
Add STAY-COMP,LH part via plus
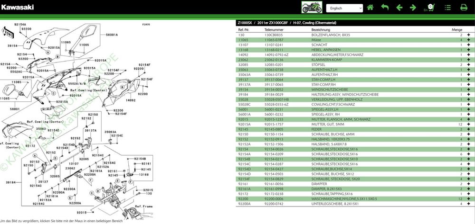point(469,80)
